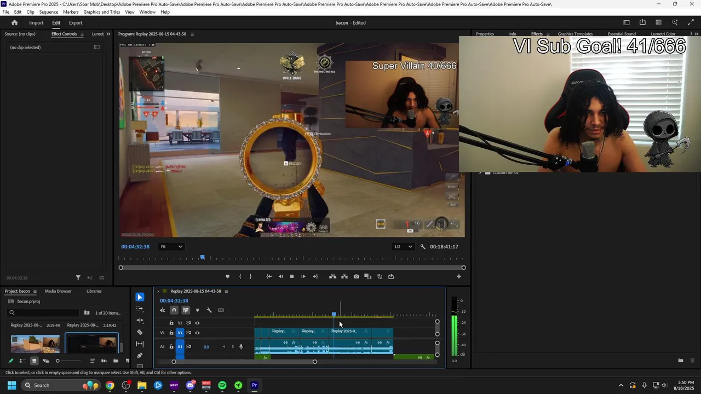Viewport: 701px width, 394px height.
Task: Select the Track Select Forward tool
Action: pos(140,309)
